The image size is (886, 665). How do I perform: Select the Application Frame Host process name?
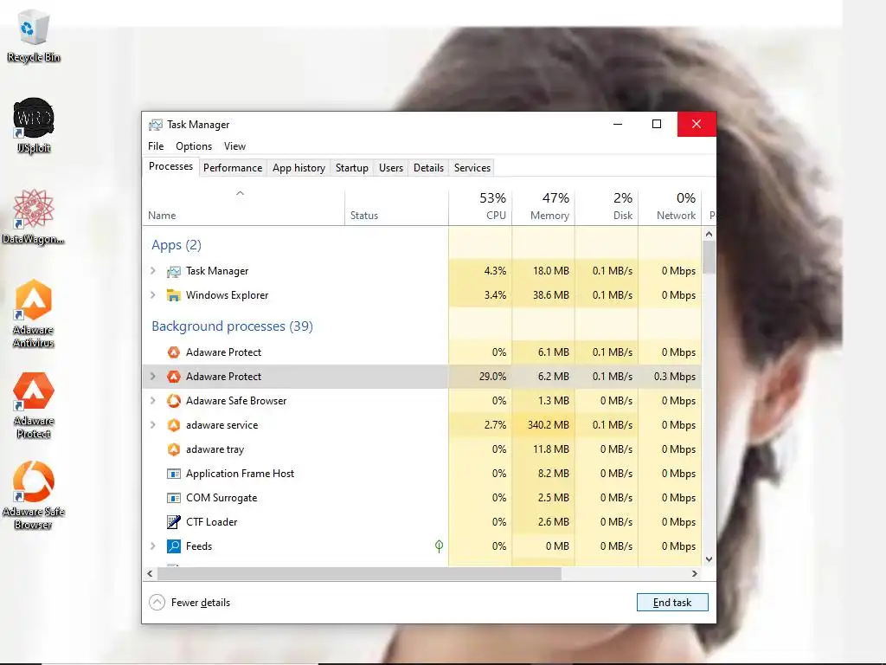tap(241, 474)
